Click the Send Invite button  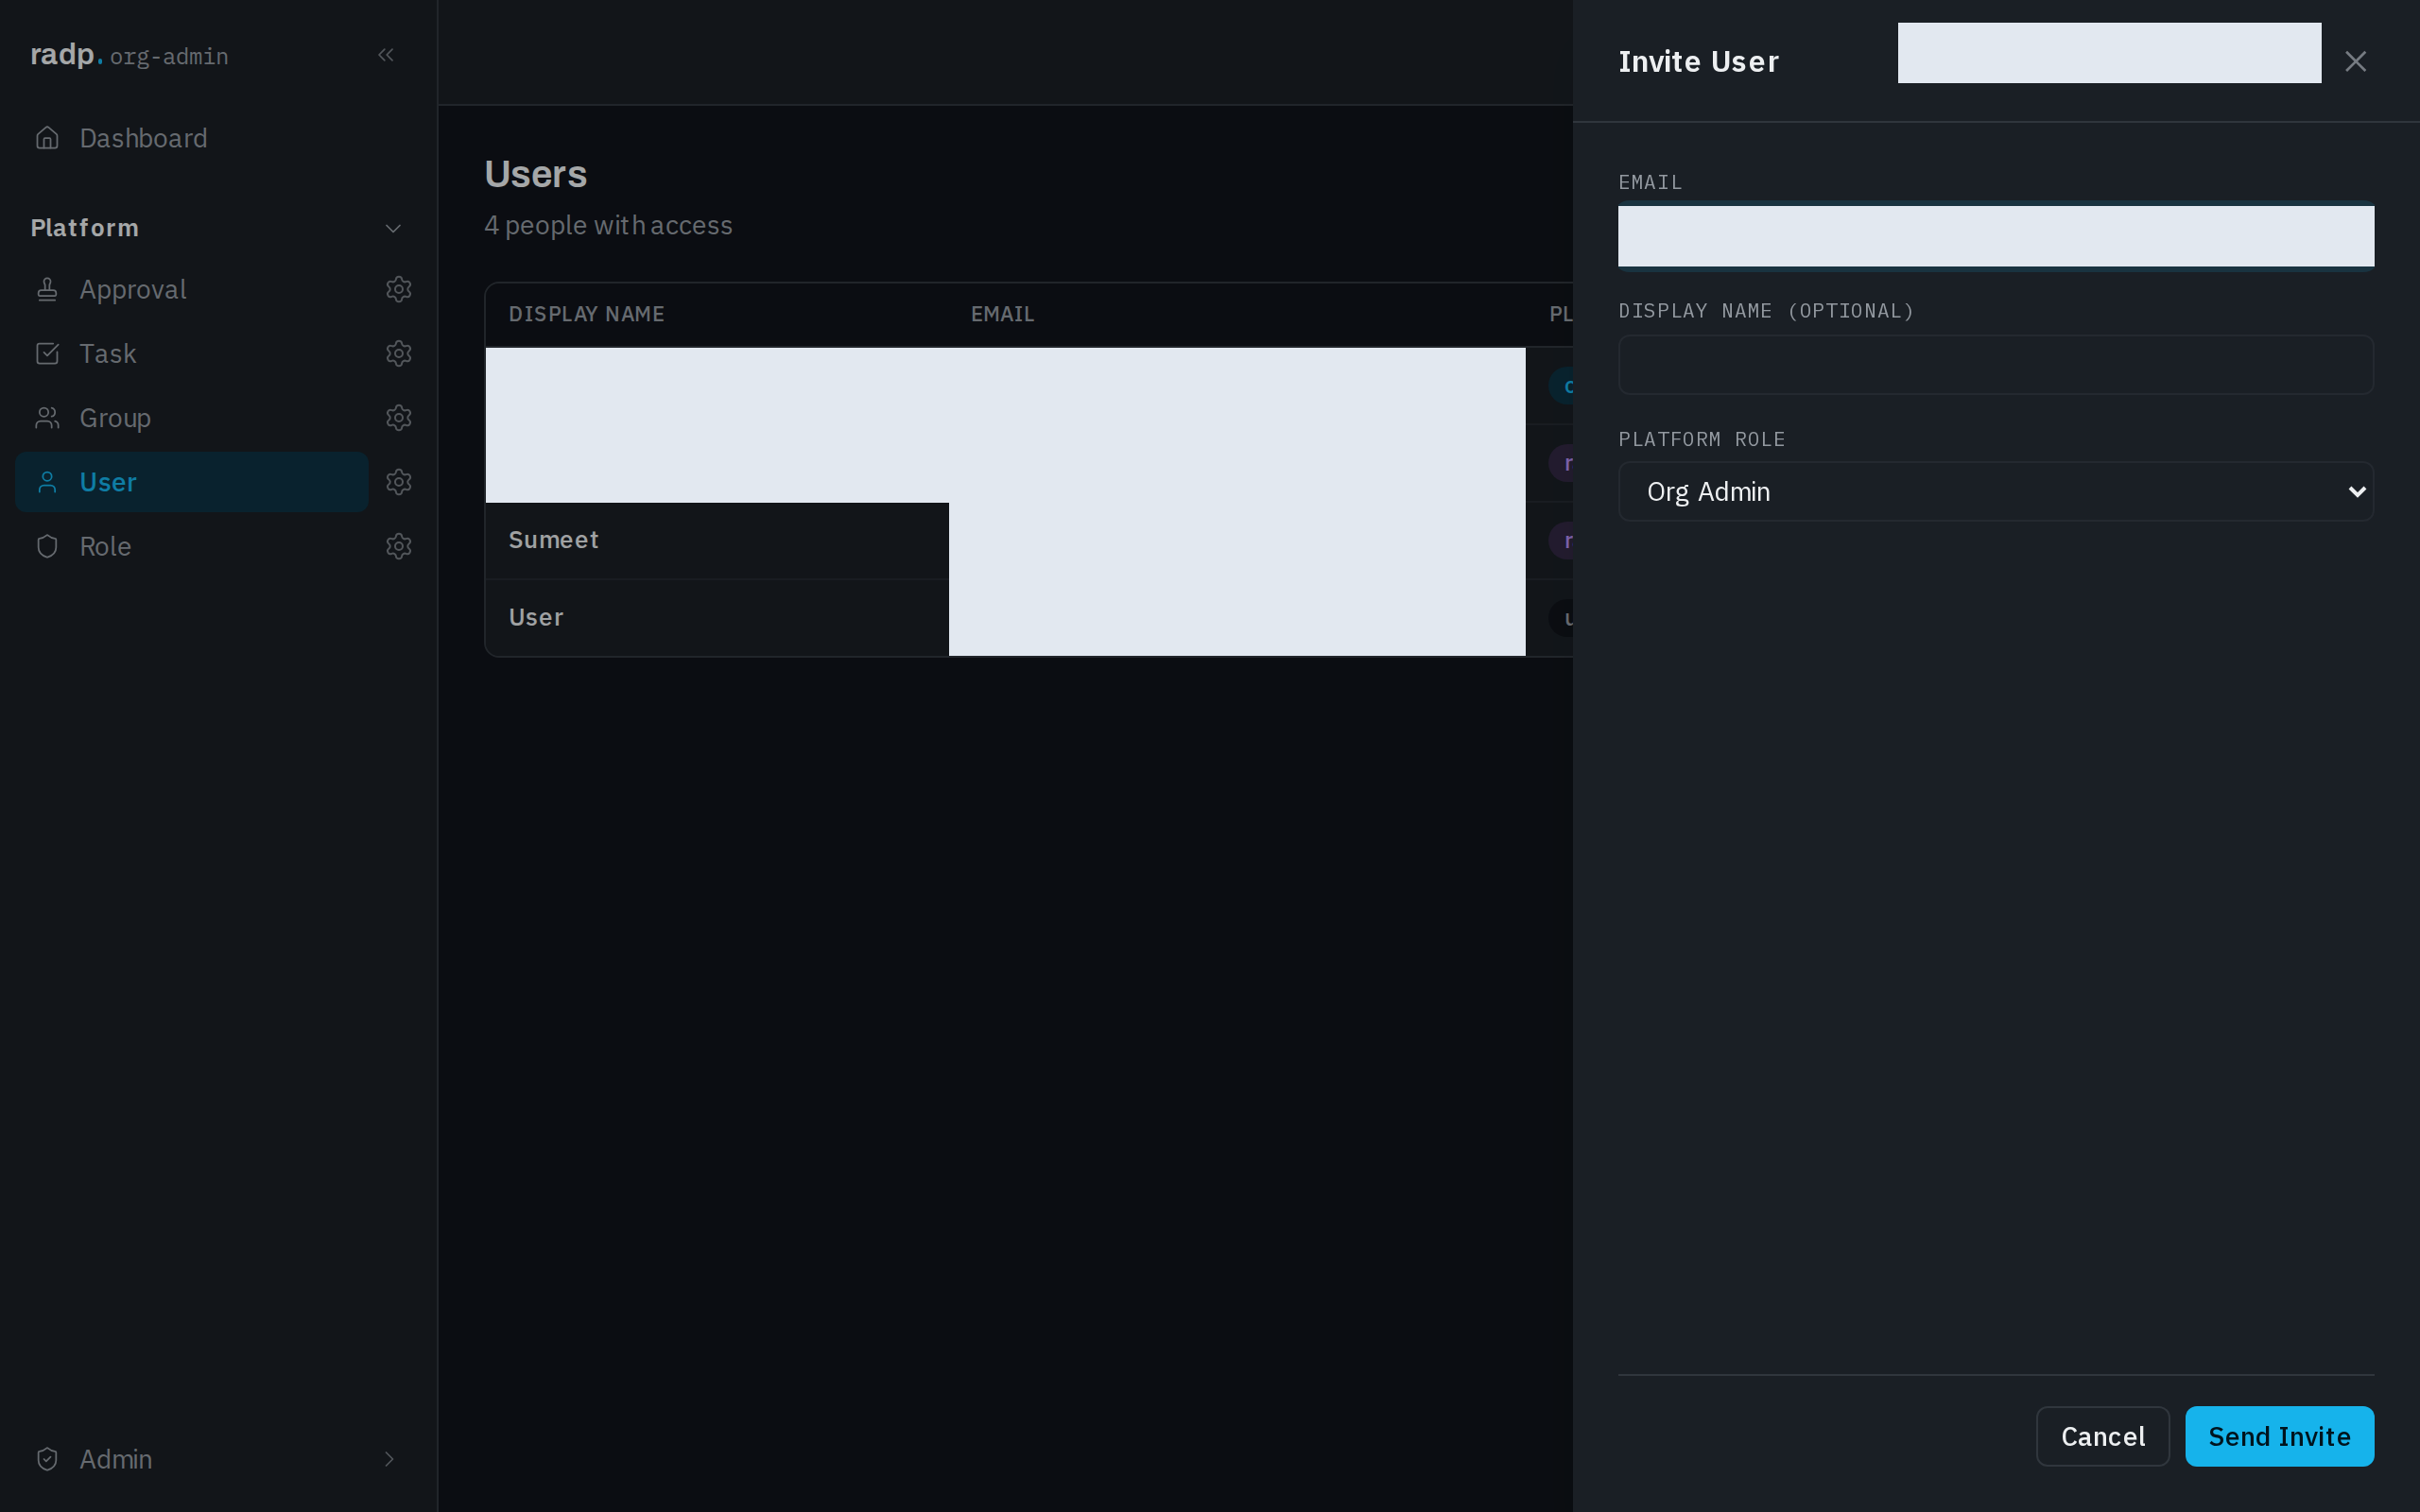(x=2279, y=1436)
